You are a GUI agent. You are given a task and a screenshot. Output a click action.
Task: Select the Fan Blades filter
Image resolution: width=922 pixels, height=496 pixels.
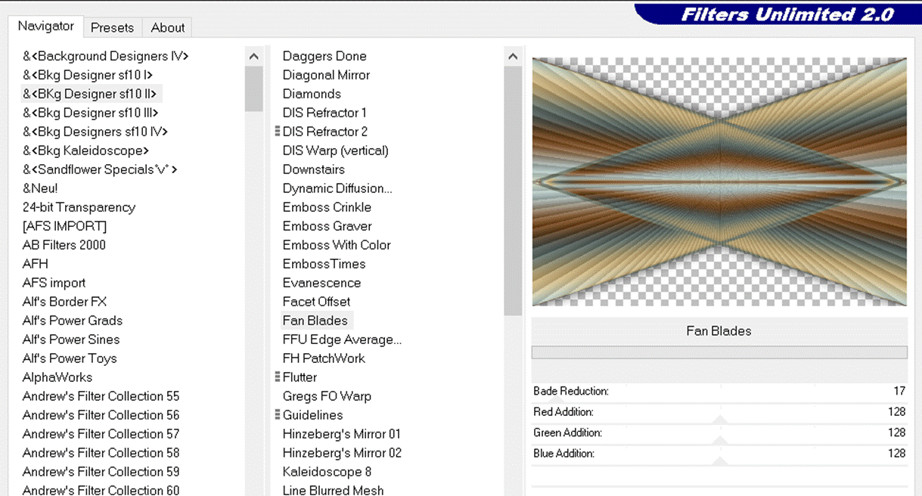pyautogui.click(x=315, y=321)
